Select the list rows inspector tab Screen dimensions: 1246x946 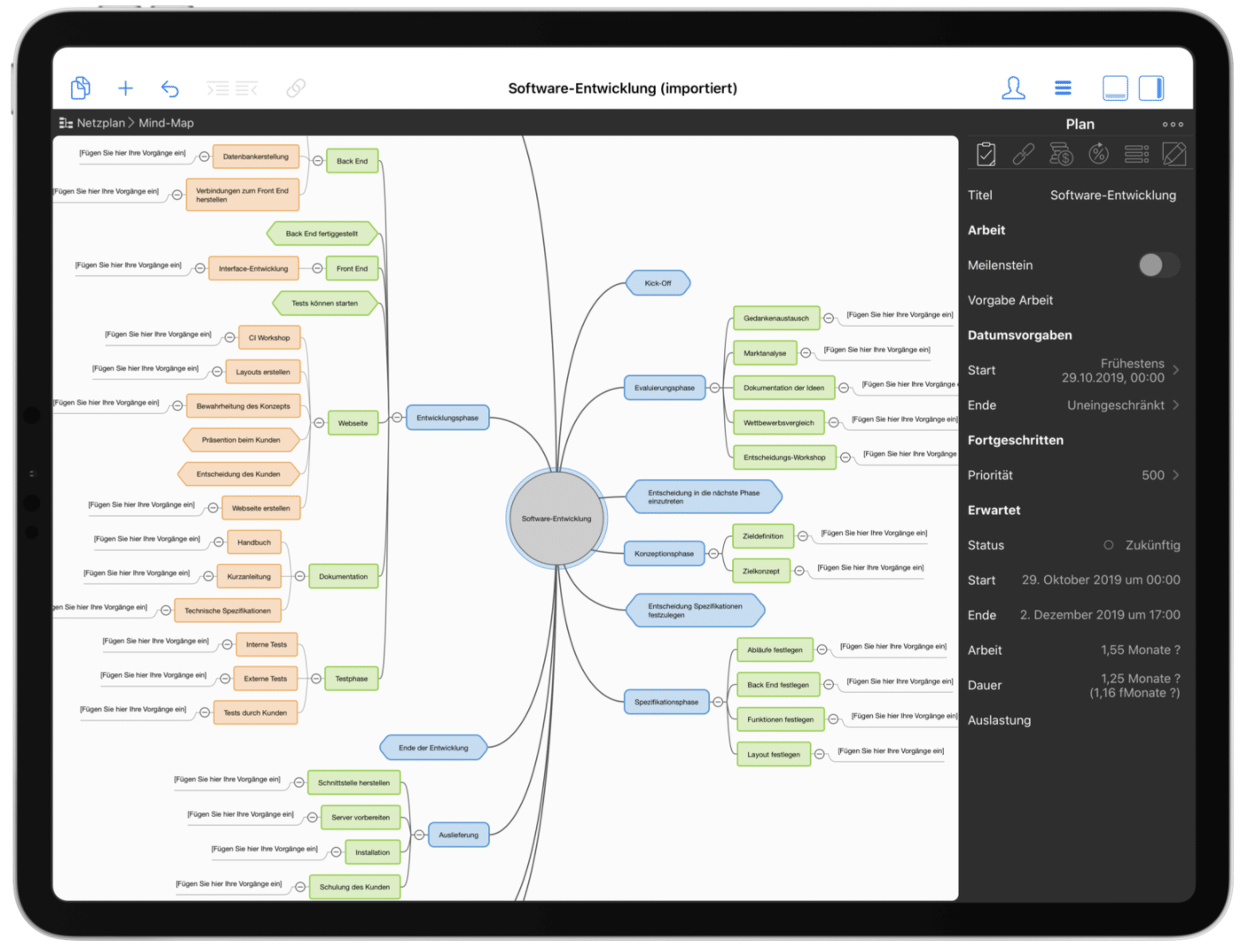coord(1137,154)
